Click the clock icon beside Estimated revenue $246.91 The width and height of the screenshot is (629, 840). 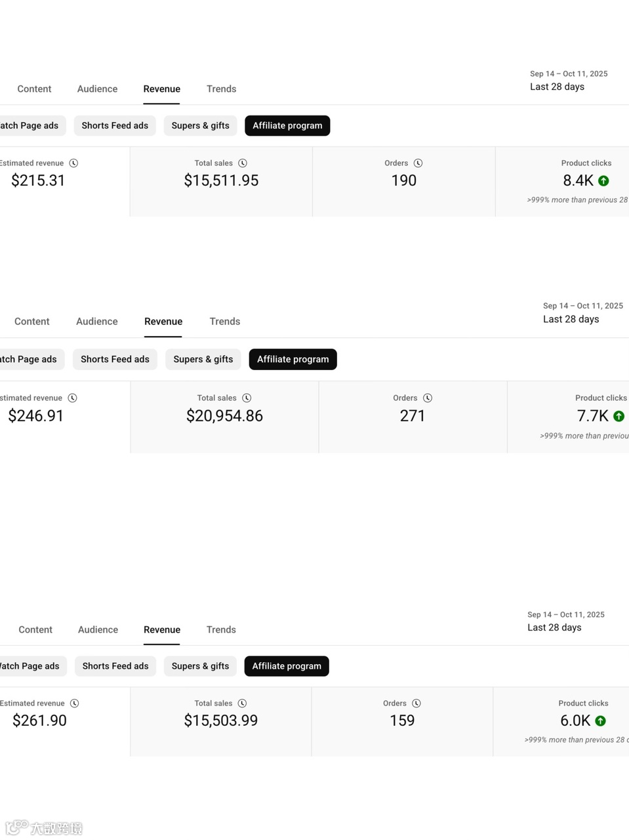pyautogui.click(x=73, y=398)
